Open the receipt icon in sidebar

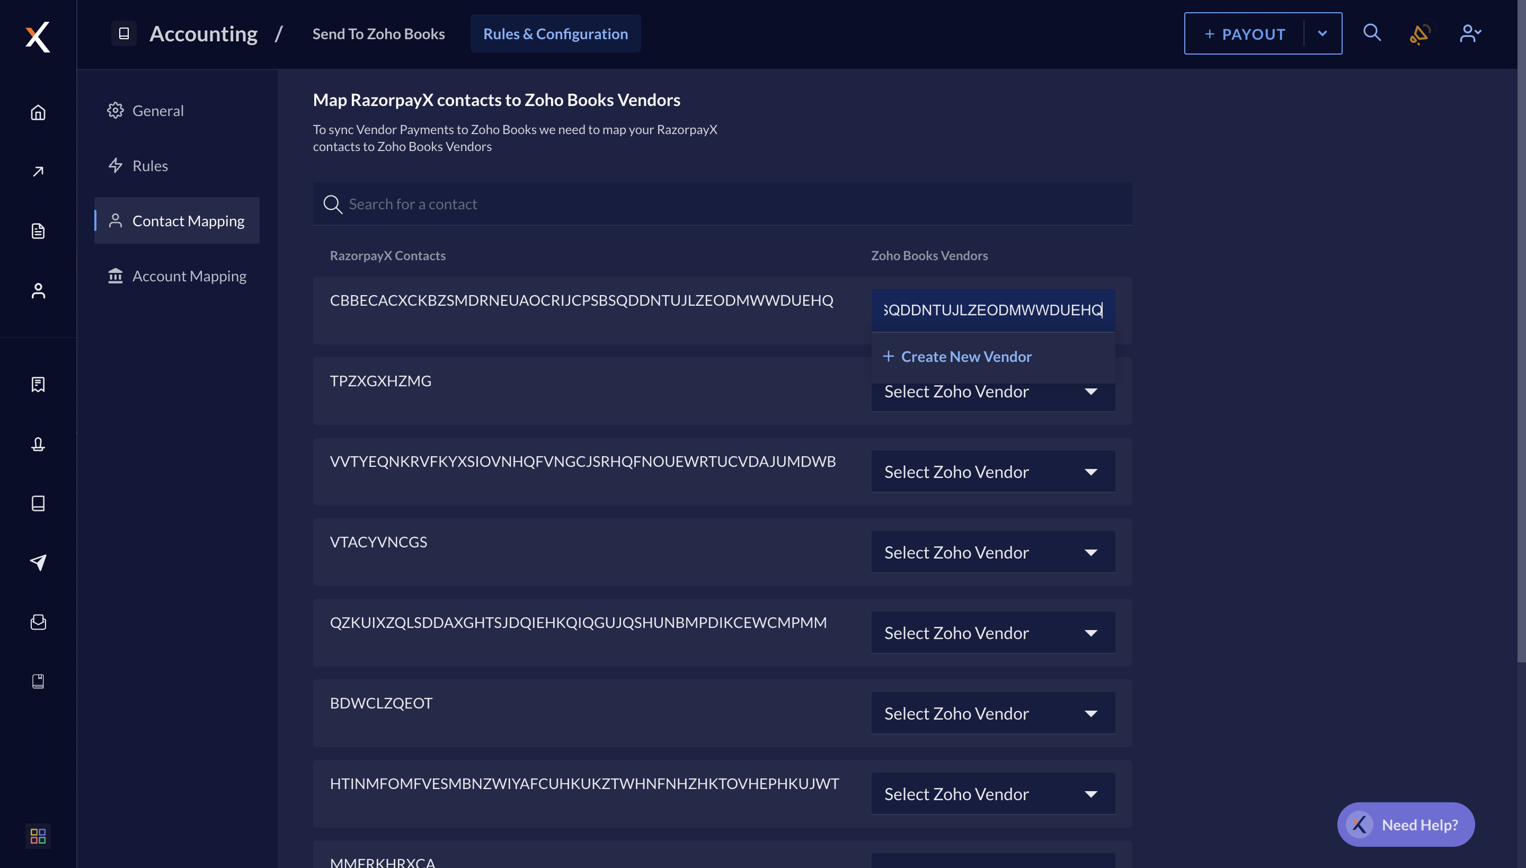pos(38,385)
